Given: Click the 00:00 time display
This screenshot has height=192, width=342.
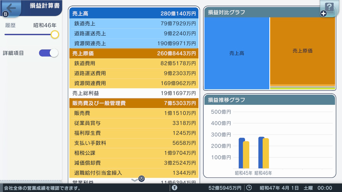Looking at the screenshot, I should tap(325, 188).
